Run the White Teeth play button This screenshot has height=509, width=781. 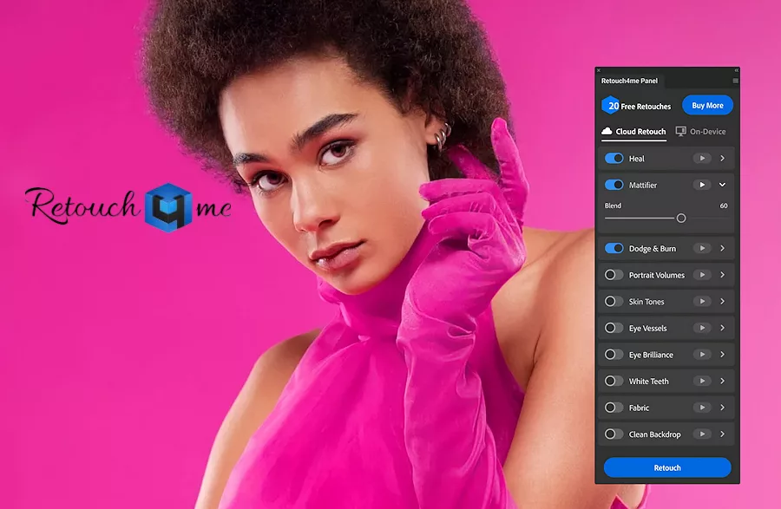click(x=702, y=382)
